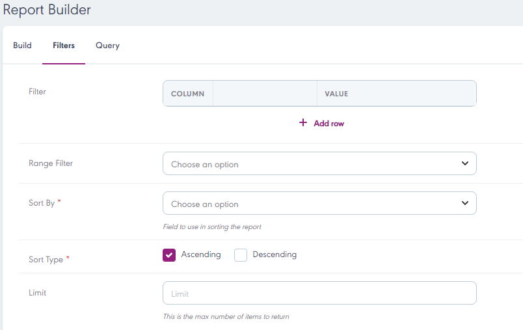
Task: Select the Filters tab
Action: pos(64,46)
